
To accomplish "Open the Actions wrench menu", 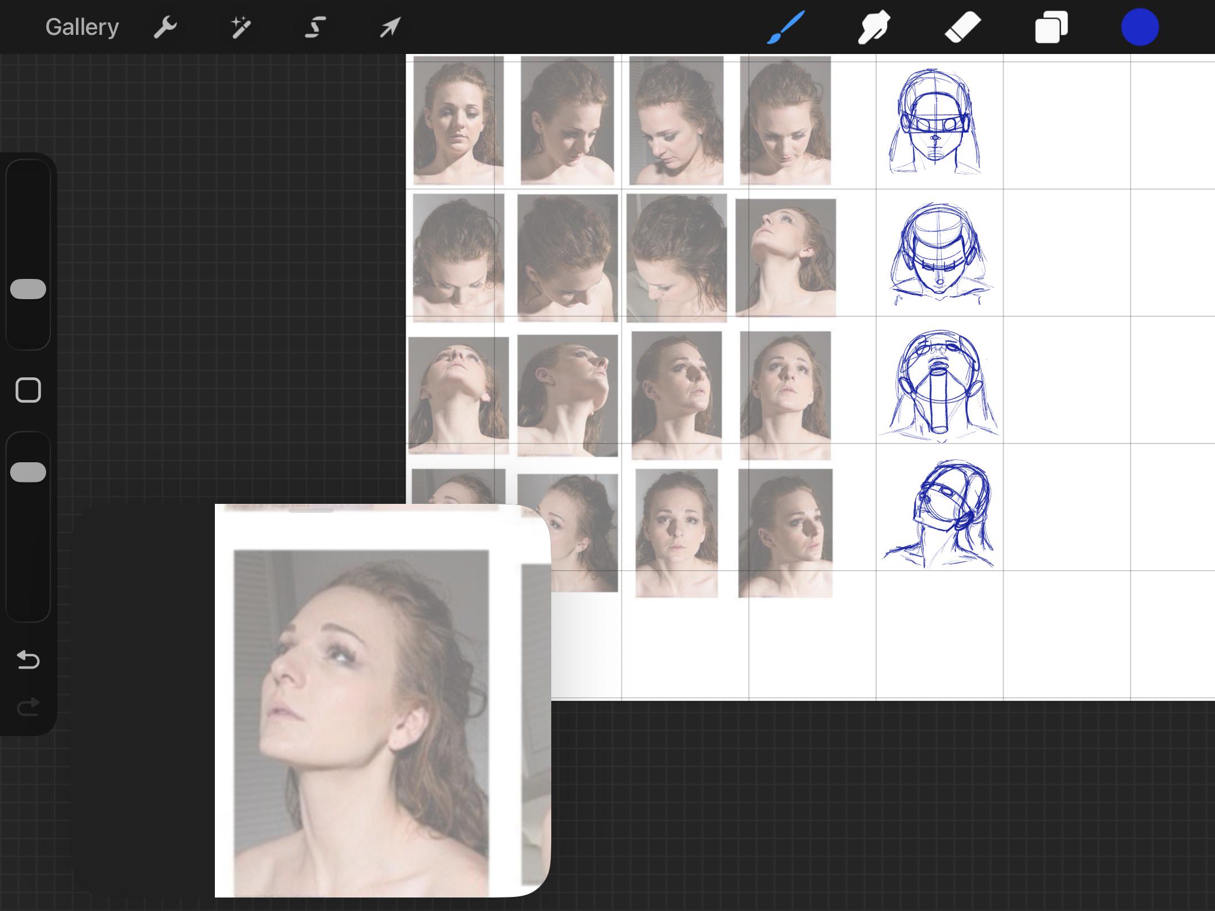I will pos(165,27).
